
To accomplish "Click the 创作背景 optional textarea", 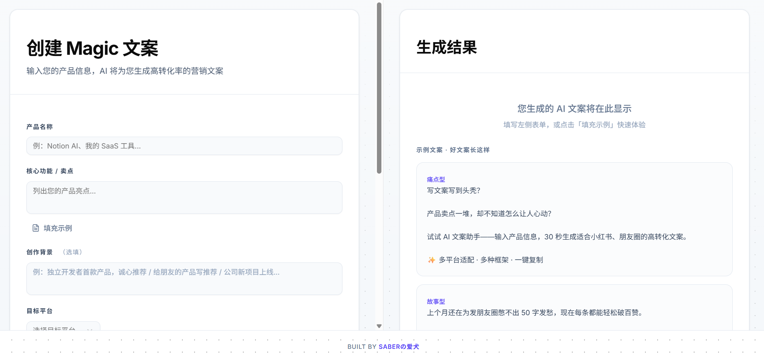I will tap(184, 279).
